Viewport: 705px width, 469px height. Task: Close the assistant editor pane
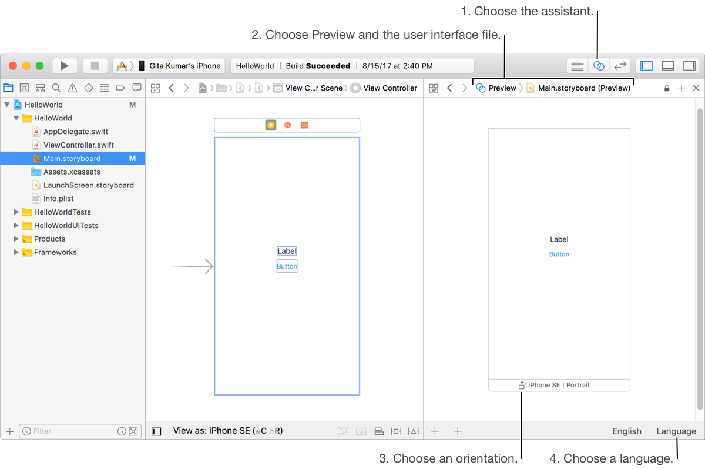tap(696, 88)
